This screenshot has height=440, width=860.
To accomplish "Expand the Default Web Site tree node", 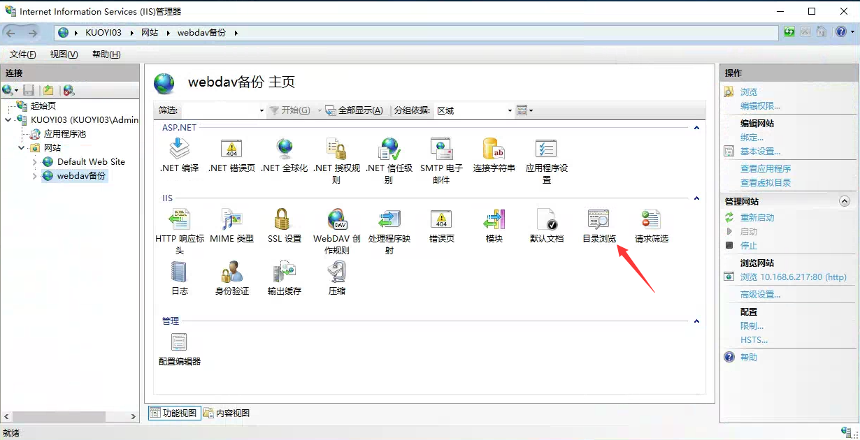I will (x=35, y=162).
